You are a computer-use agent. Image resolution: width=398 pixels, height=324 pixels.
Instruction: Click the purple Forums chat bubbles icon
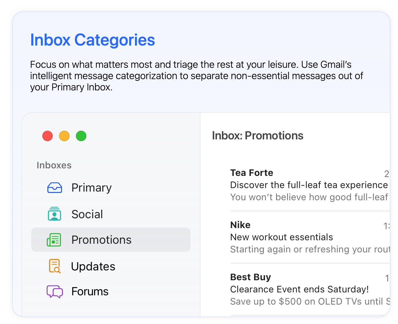[54, 292]
